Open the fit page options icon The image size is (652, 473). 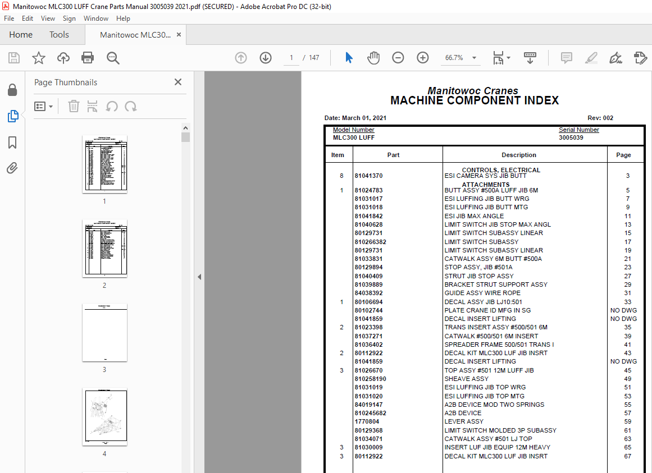(x=501, y=58)
